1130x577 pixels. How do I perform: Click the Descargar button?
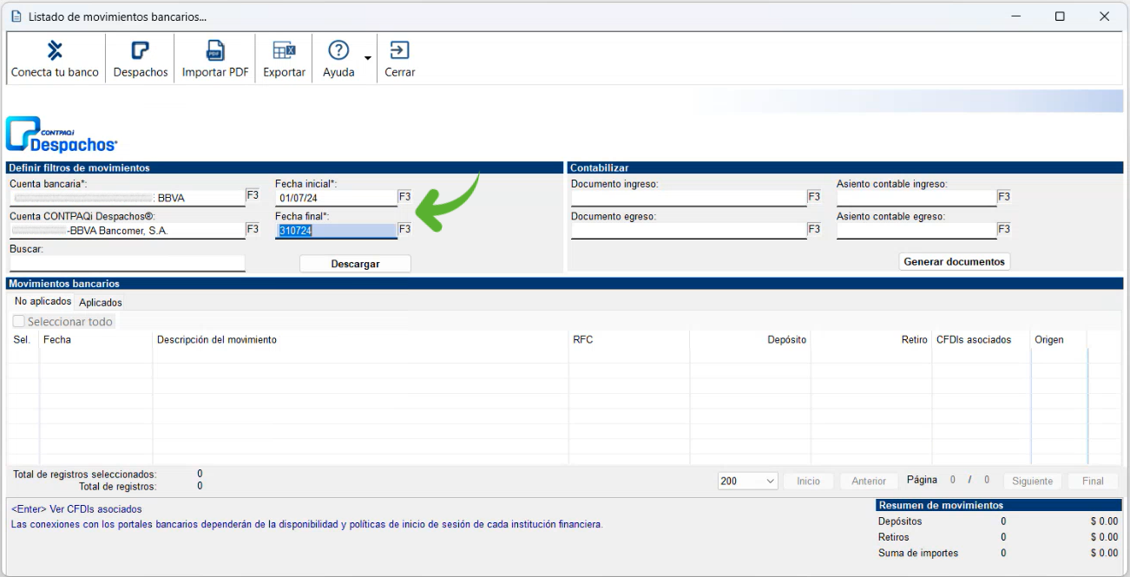point(355,264)
